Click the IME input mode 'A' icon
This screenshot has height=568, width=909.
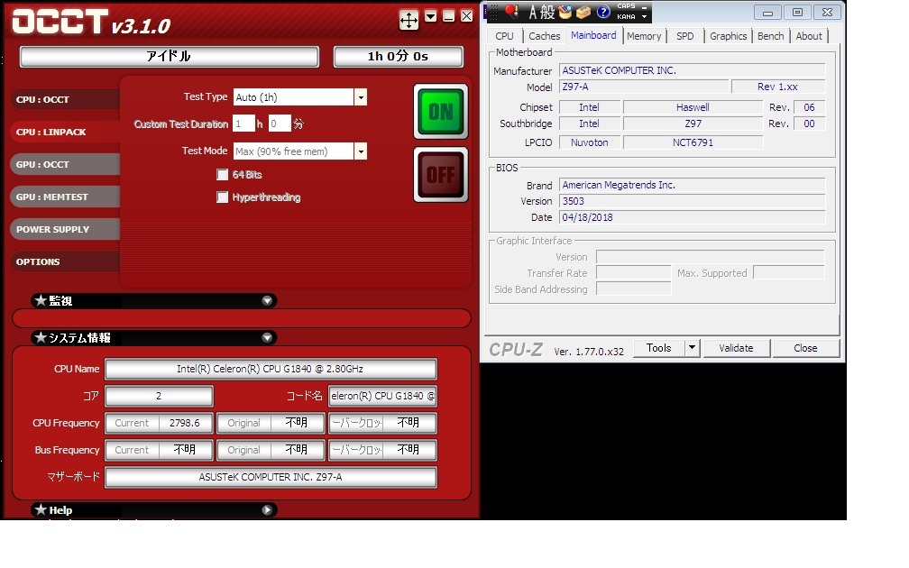click(534, 12)
